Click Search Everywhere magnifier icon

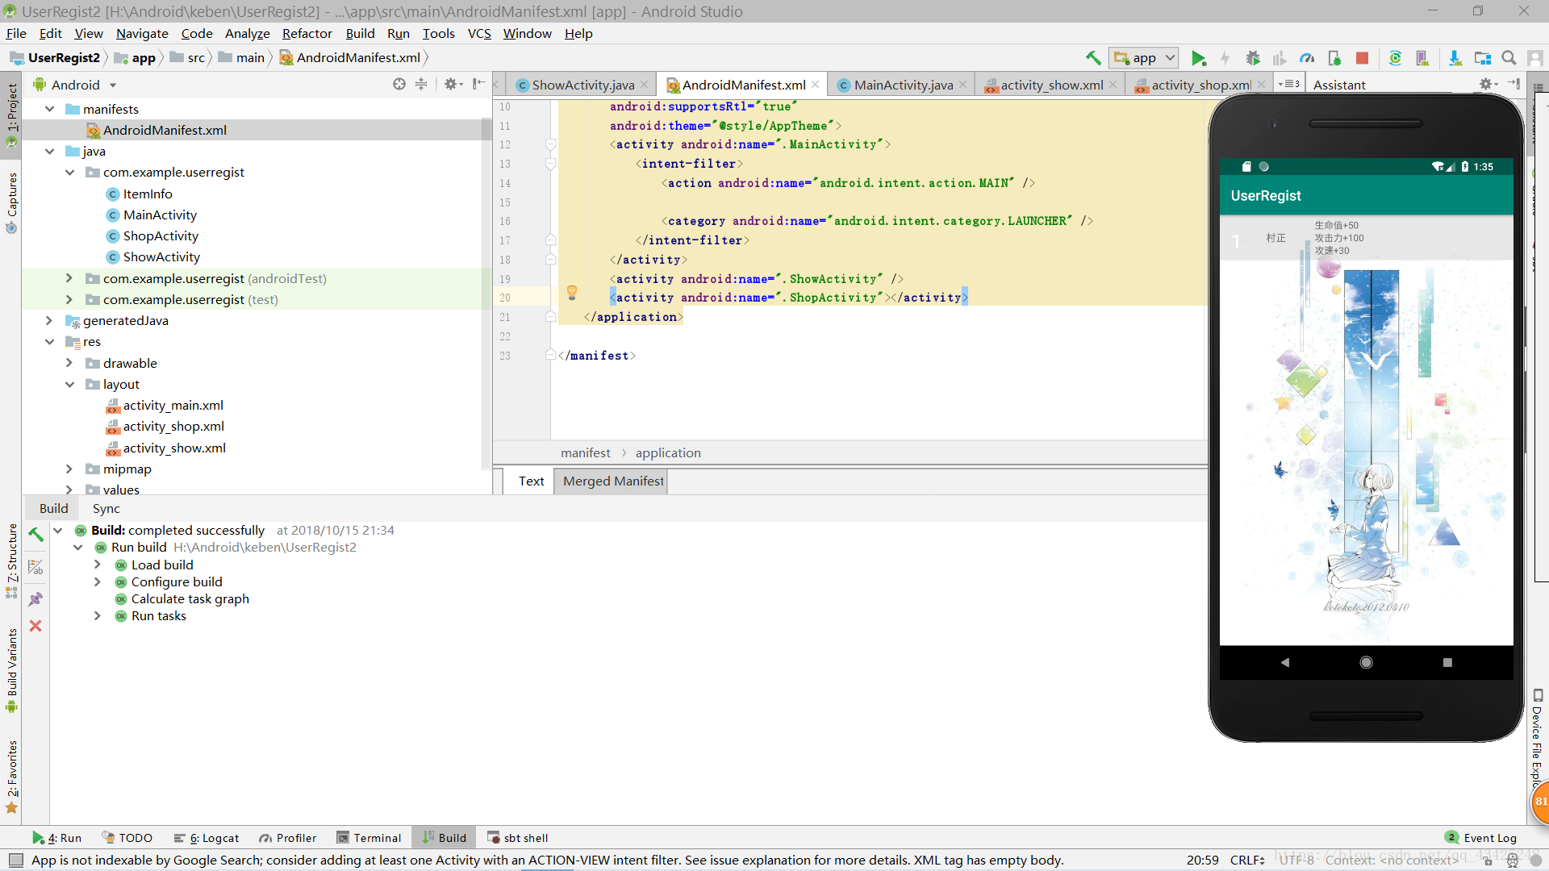click(x=1509, y=58)
